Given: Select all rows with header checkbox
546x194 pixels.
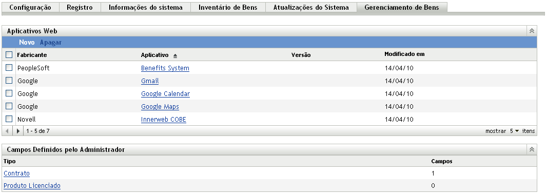Looking at the screenshot, I should pyautogui.click(x=9, y=55).
